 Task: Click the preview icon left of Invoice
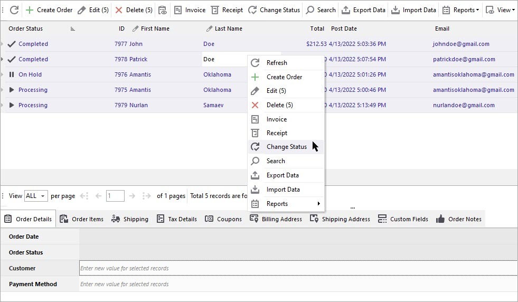point(162,10)
